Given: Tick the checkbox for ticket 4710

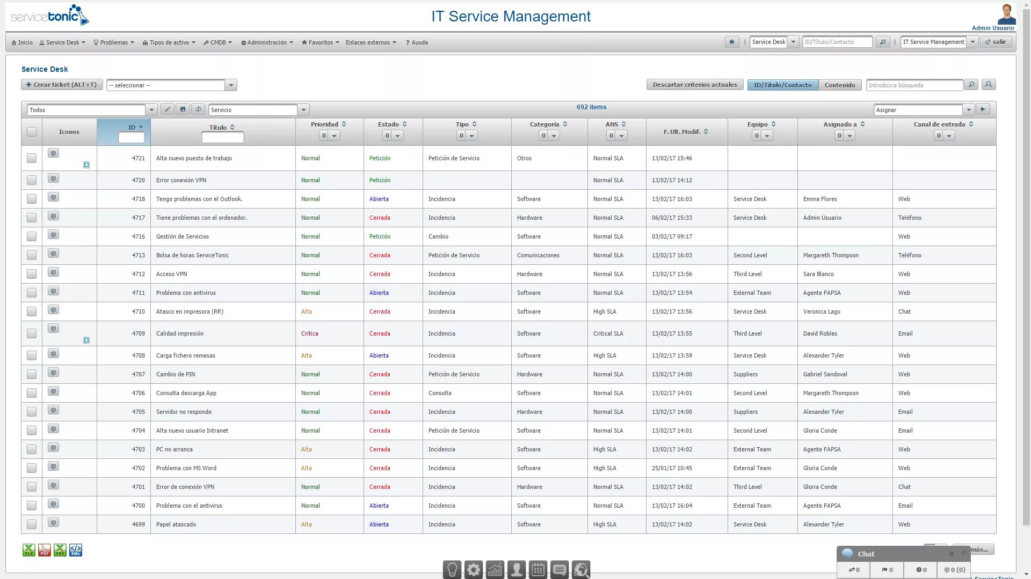Looking at the screenshot, I should [32, 311].
